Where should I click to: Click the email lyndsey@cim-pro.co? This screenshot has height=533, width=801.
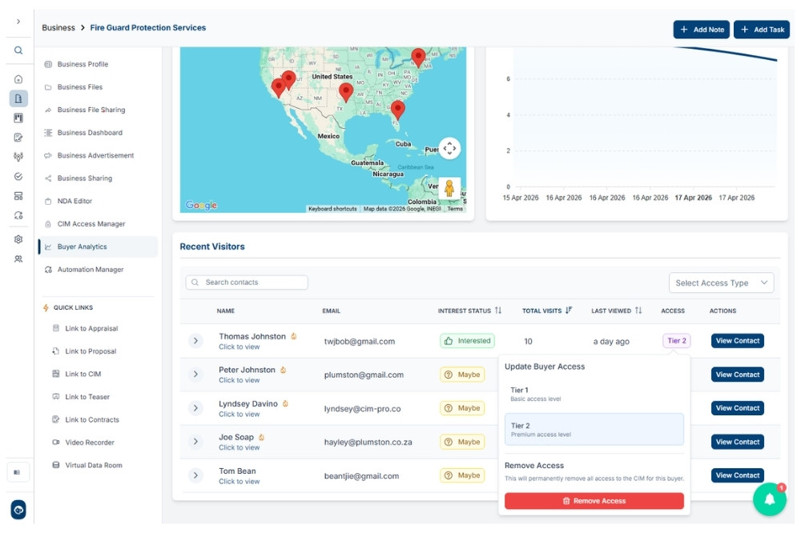[362, 409]
